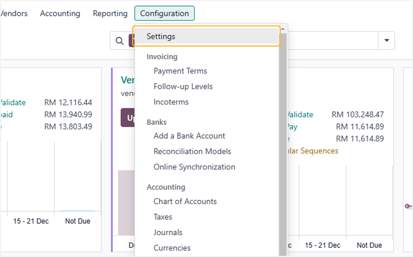Open the Currencies entry

tap(172, 248)
